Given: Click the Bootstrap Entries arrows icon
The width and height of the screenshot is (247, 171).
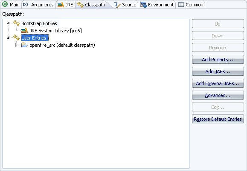Looking at the screenshot, I should 16,23.
